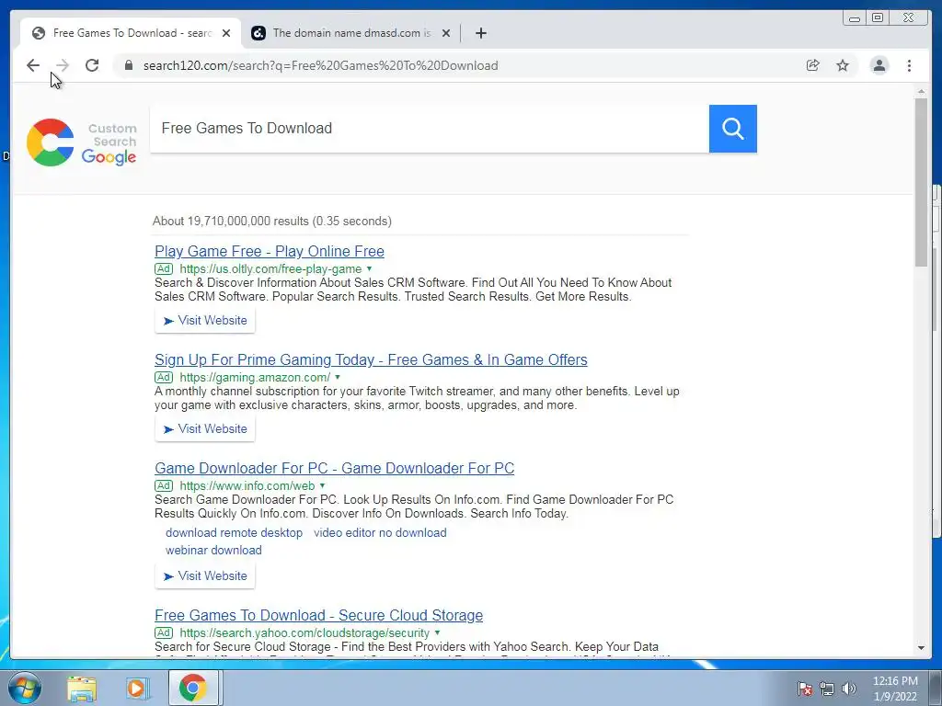Open Play Game Free - Play Online Free
The image size is (942, 706).
click(x=270, y=251)
